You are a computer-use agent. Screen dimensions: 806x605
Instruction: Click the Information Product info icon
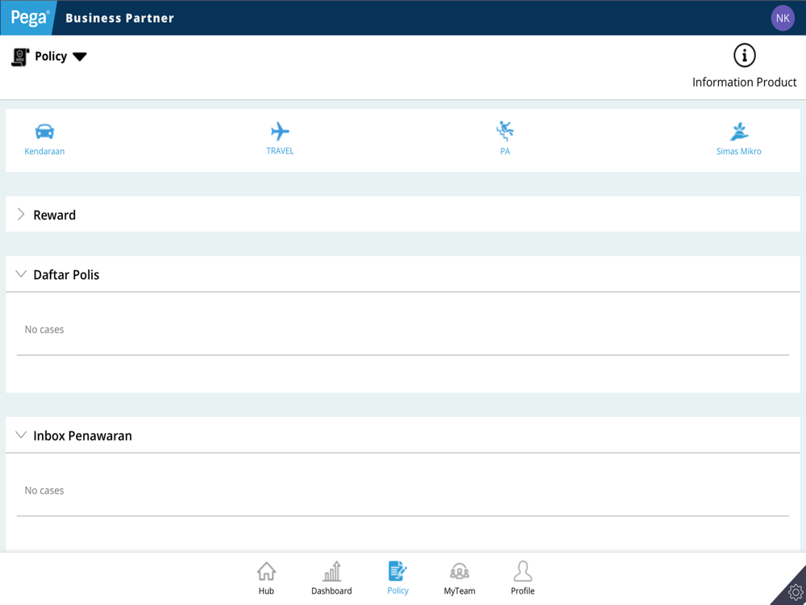coord(744,56)
